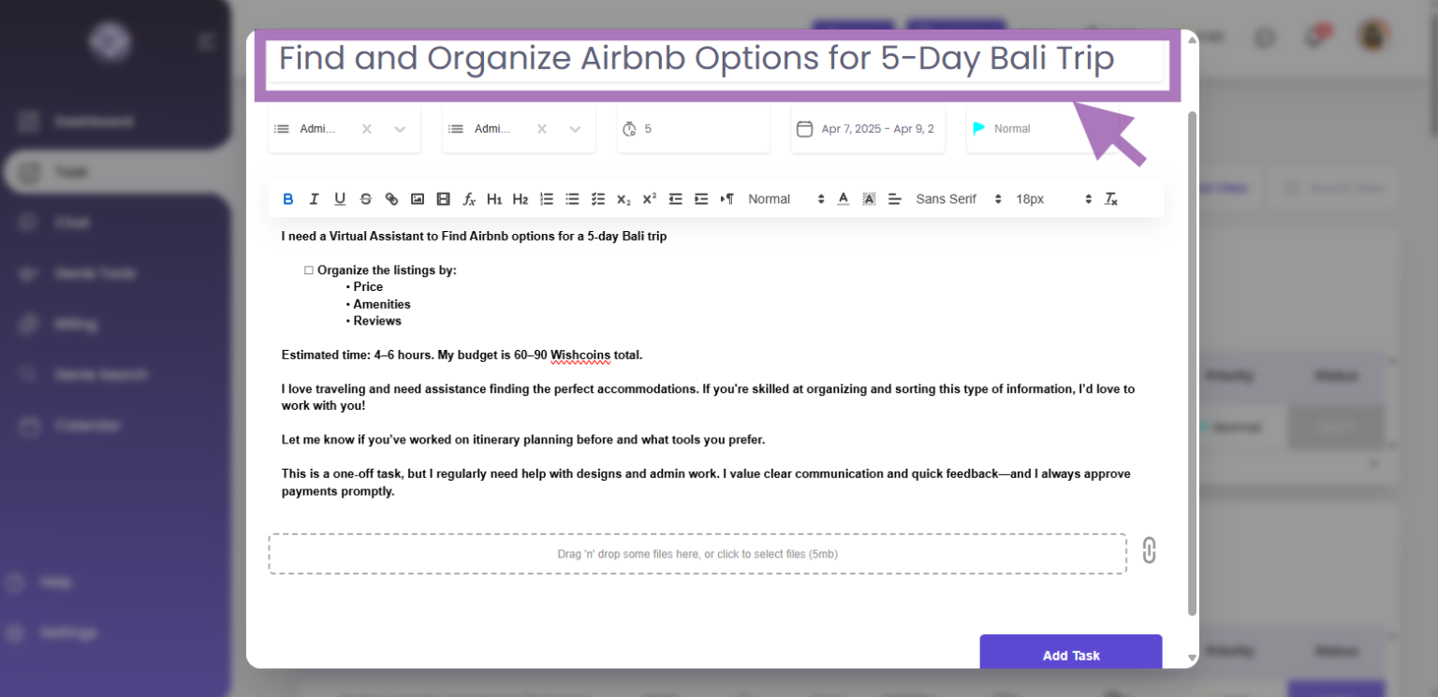
Task: Click the file drag and drop upload area
Action: tap(697, 554)
